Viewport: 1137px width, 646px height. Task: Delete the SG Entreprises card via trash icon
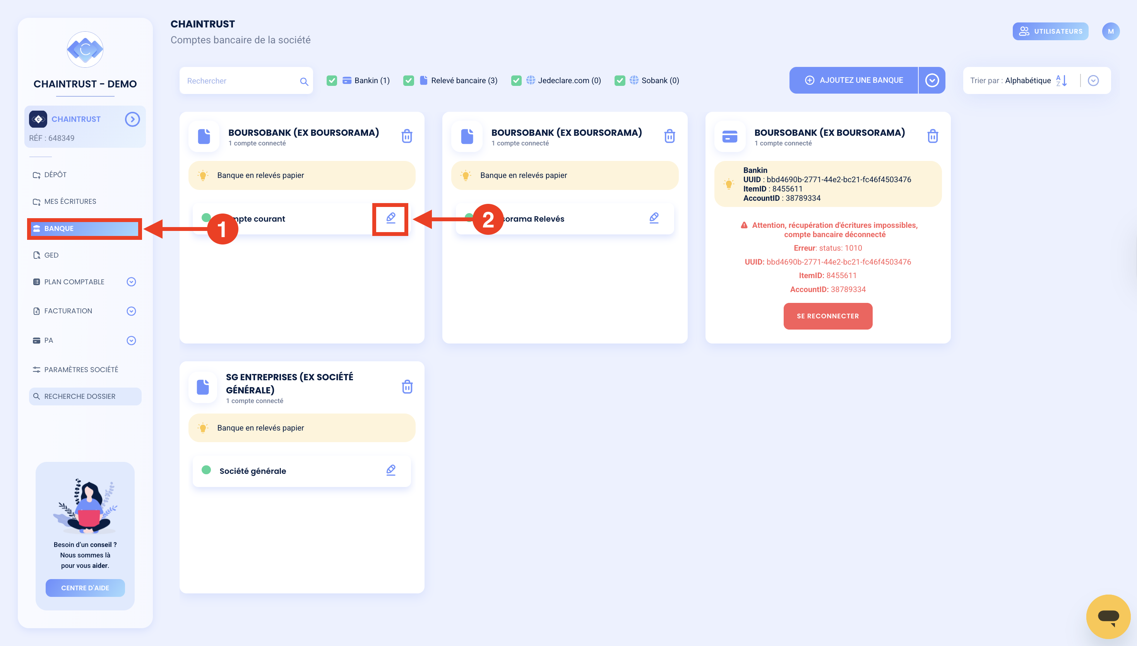pyautogui.click(x=407, y=386)
